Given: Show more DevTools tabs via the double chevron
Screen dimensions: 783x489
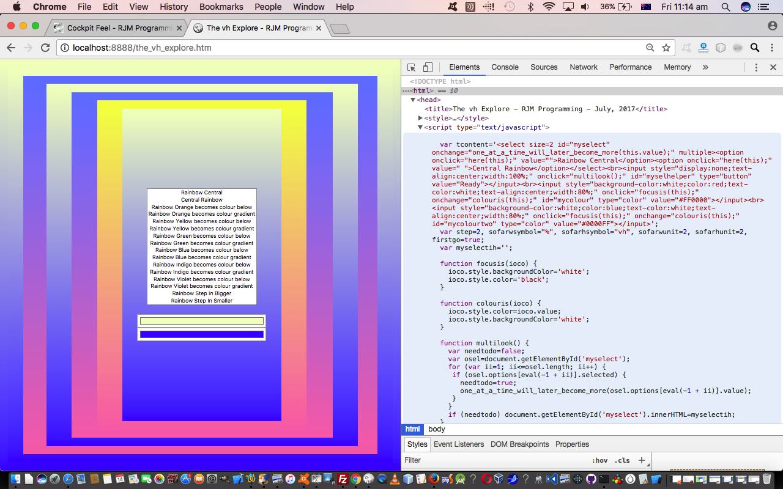Looking at the screenshot, I should [705, 67].
